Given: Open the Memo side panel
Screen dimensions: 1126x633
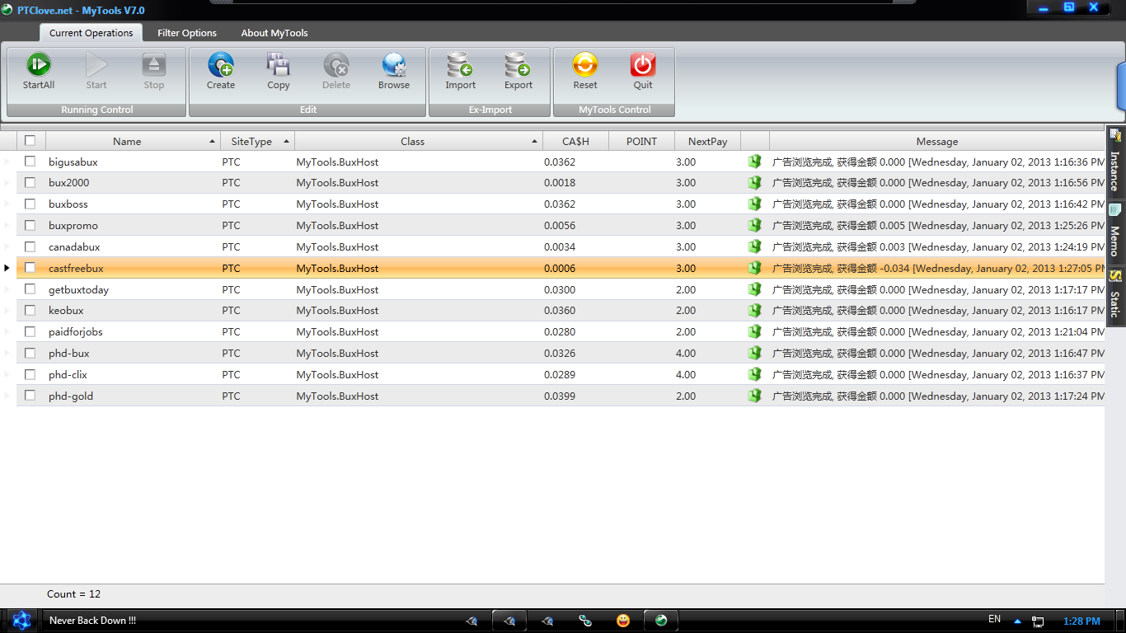Looking at the screenshot, I should 1115,233.
